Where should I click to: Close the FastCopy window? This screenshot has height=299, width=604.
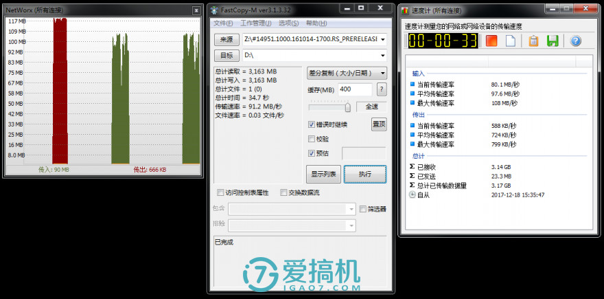click(x=380, y=8)
